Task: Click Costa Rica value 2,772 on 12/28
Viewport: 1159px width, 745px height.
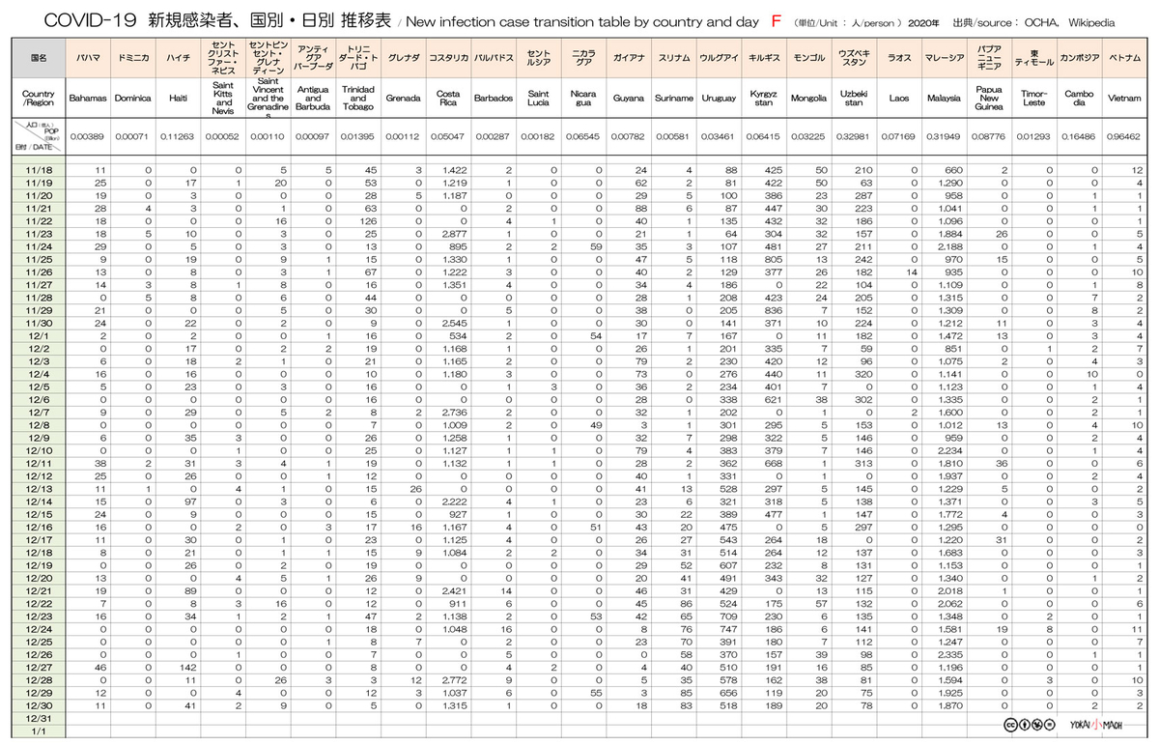Action: coord(454,679)
